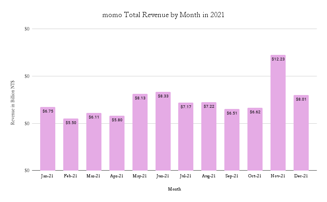Click the $6.11 data label
This screenshot has width=327, height=202.
point(94,117)
